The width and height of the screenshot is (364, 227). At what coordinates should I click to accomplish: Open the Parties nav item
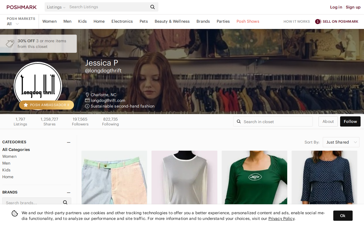pyautogui.click(x=223, y=21)
